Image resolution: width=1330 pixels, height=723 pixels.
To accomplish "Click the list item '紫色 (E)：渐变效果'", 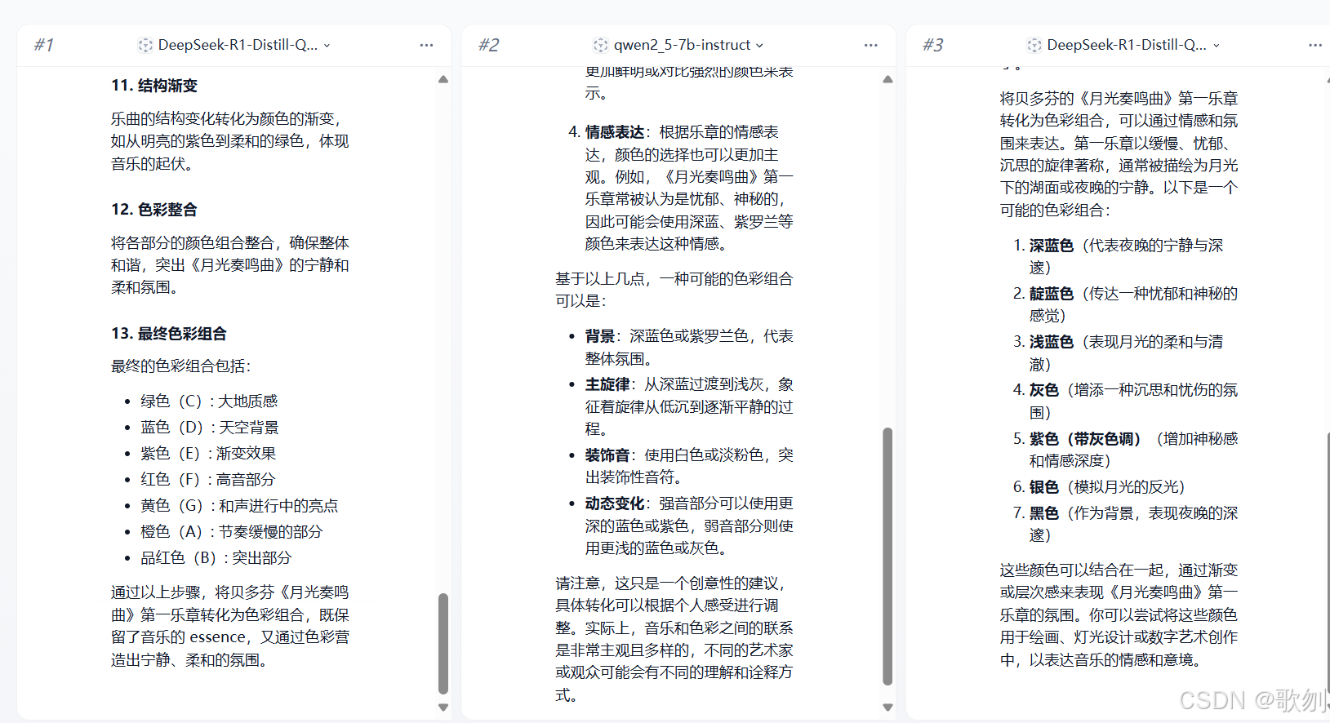I will coord(208,453).
